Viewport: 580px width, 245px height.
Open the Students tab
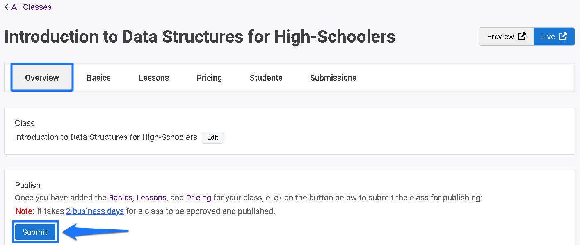266,78
